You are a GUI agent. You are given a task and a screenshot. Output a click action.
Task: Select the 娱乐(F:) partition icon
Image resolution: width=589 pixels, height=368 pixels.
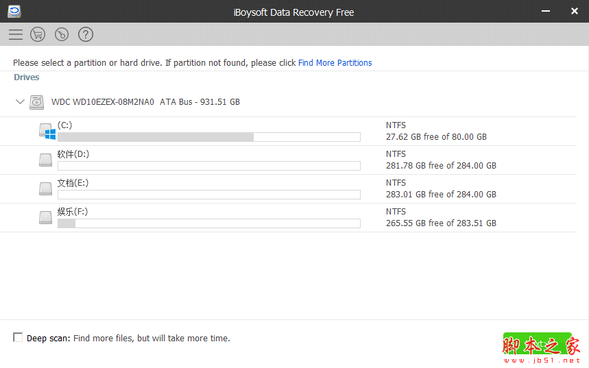pyautogui.click(x=45, y=217)
